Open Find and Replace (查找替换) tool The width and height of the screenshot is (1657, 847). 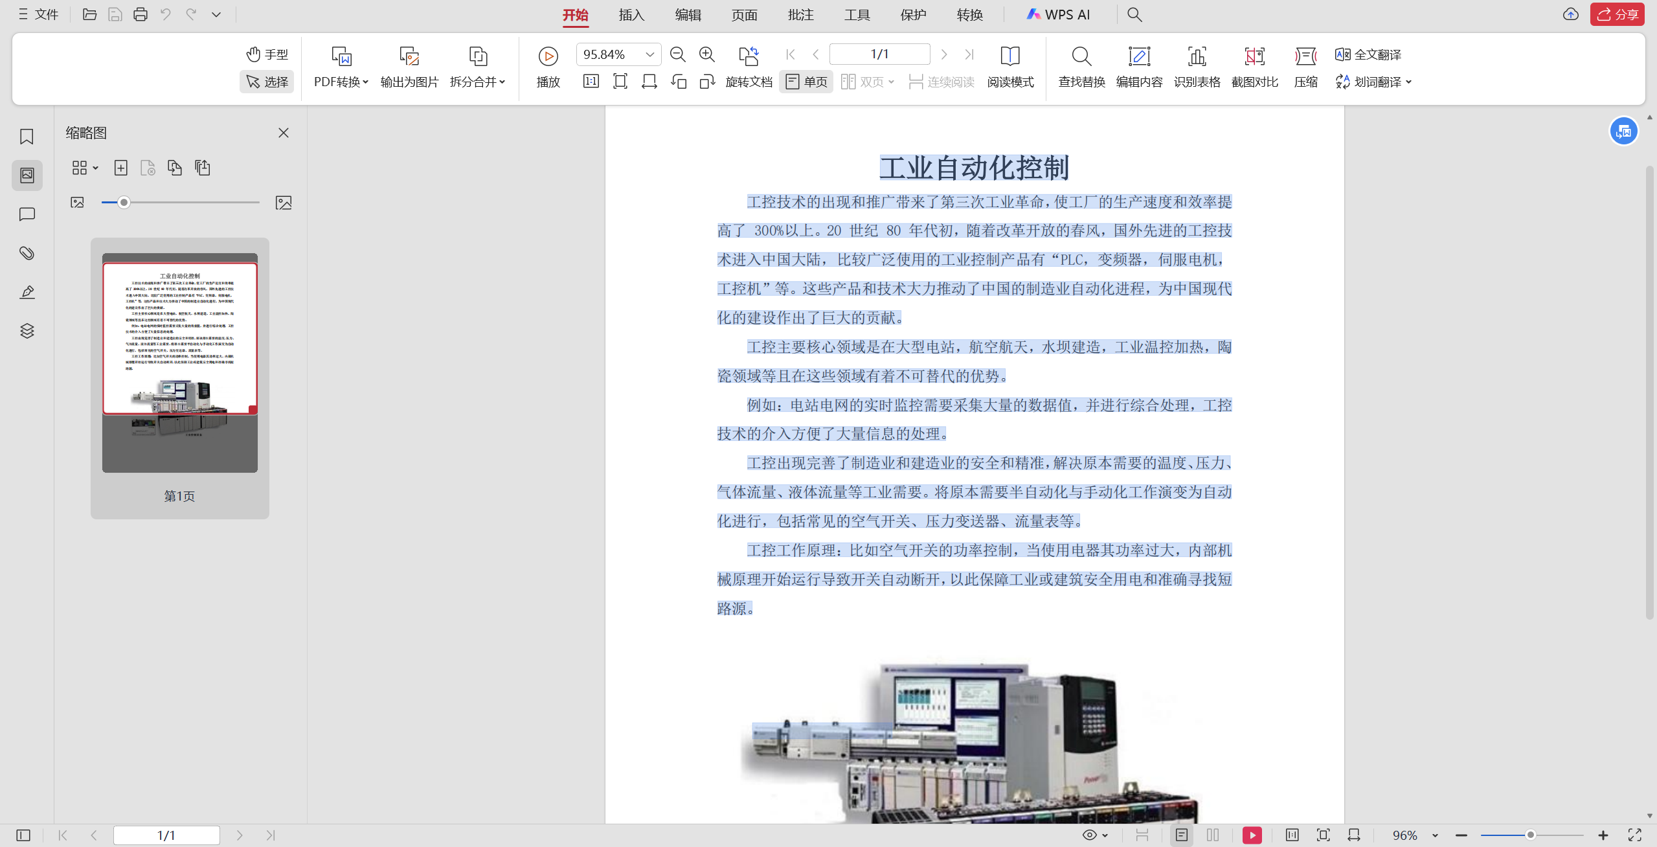[x=1081, y=57]
